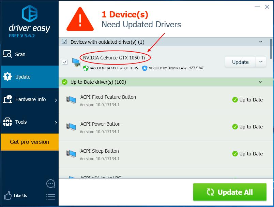Screen dimensions: 274x207
Task: Click the NVIDIA GeForce device icon
Action: [x=76, y=61]
